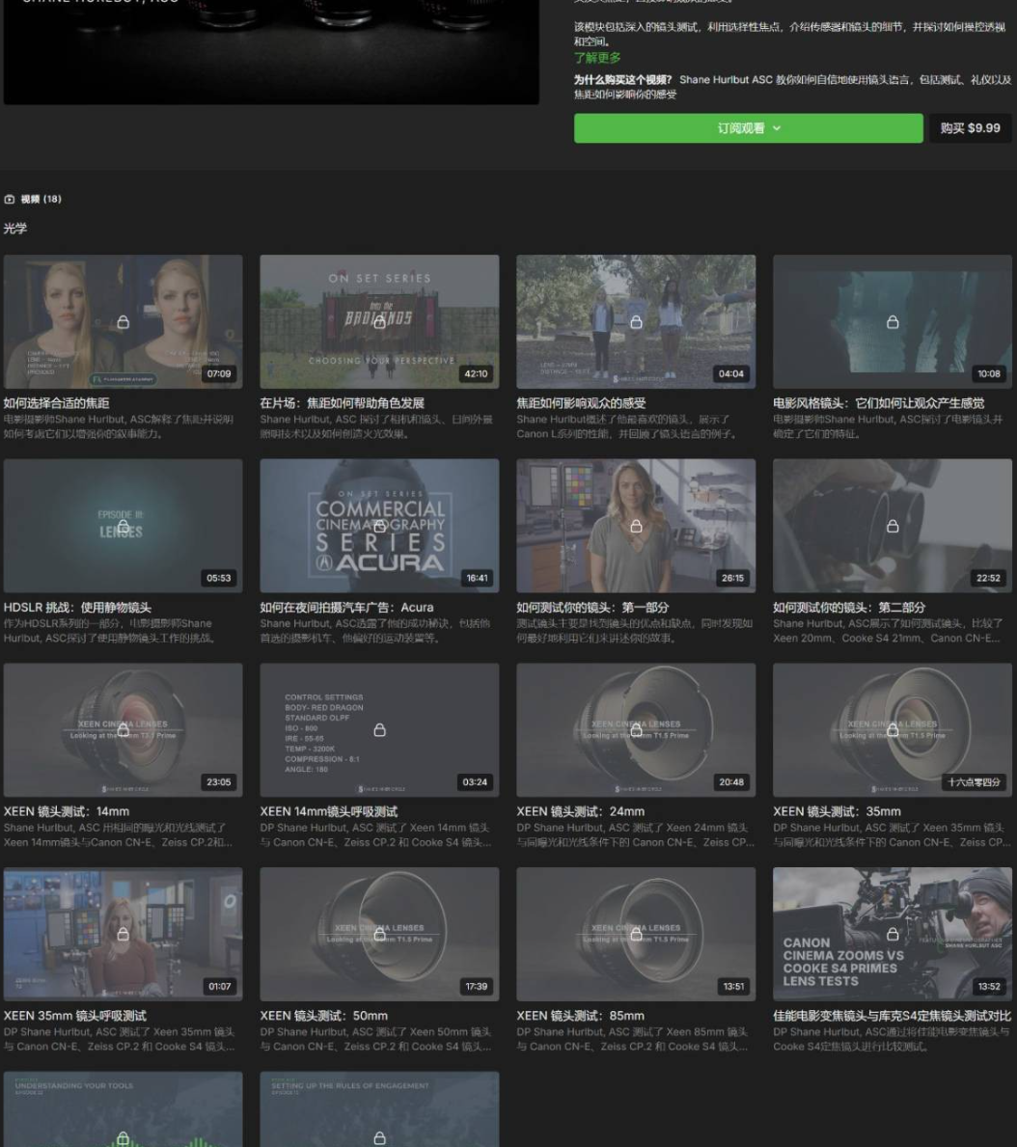Open the Canon Cinema Zooms vs Cooke S4 thumbnail
This screenshot has height=1147, width=1017.
point(893,934)
